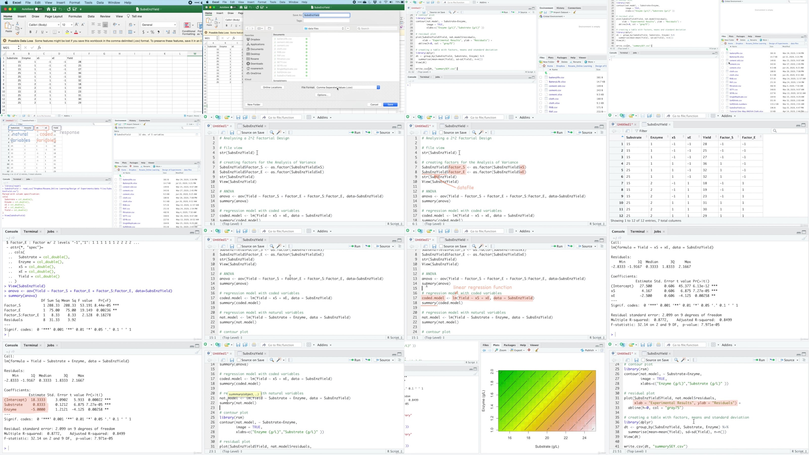Switch to the Formulas ribbon tab
This screenshot has height=455, width=809.
(75, 16)
